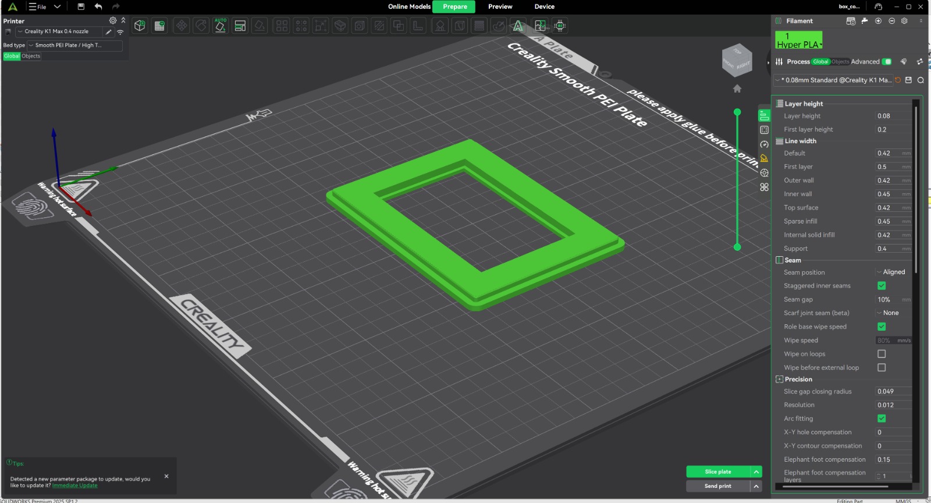Click the Slice plate button

(718, 472)
